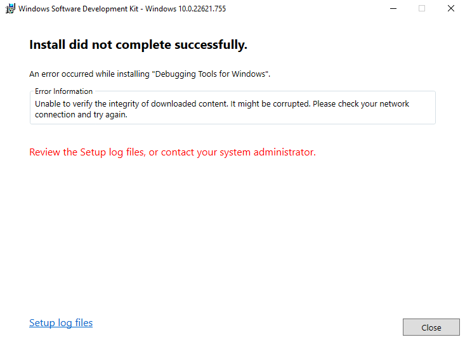Click the red "Review the Setup log files" text
The image size is (465, 342).
(x=88, y=152)
